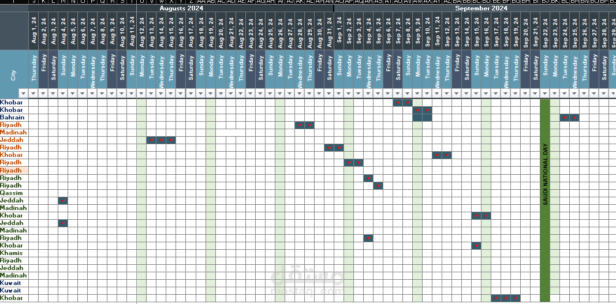Select the Augusts 2024 month header

pyautogui.click(x=181, y=8)
